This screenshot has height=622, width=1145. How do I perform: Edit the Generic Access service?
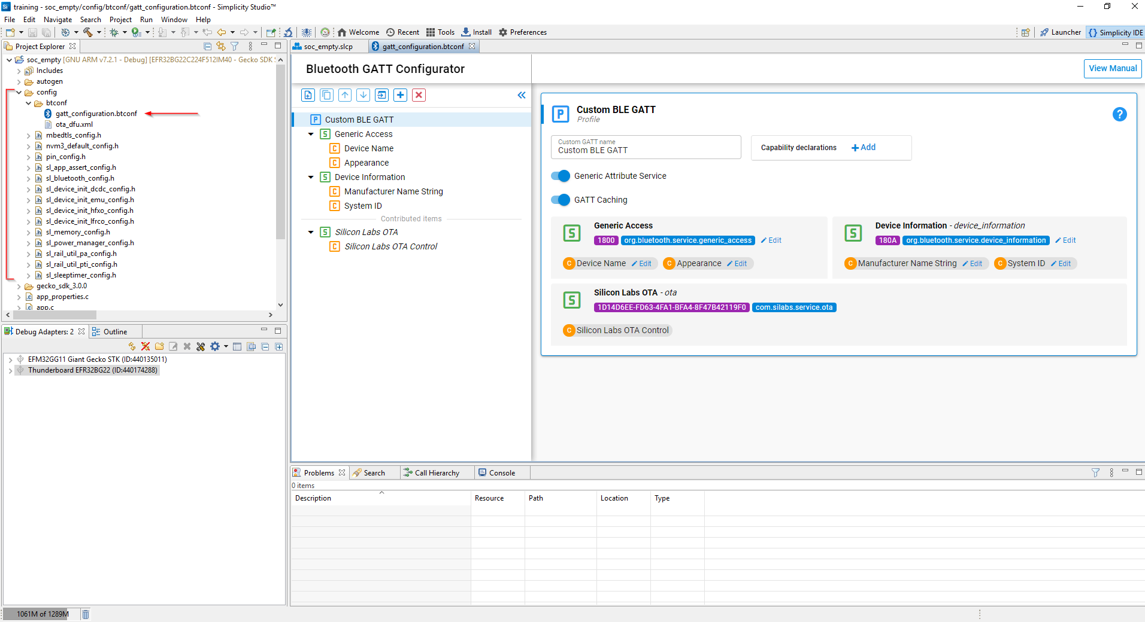pyautogui.click(x=771, y=240)
